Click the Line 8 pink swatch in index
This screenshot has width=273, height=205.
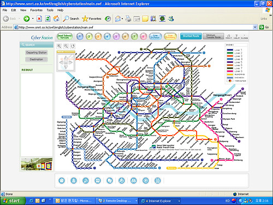(230, 71)
